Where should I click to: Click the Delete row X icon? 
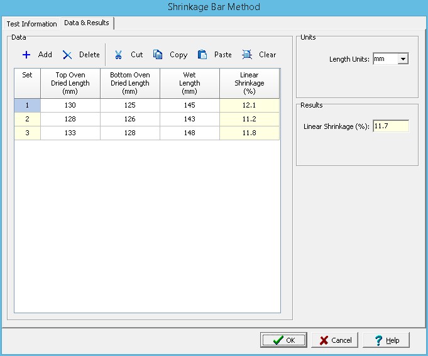(67, 55)
